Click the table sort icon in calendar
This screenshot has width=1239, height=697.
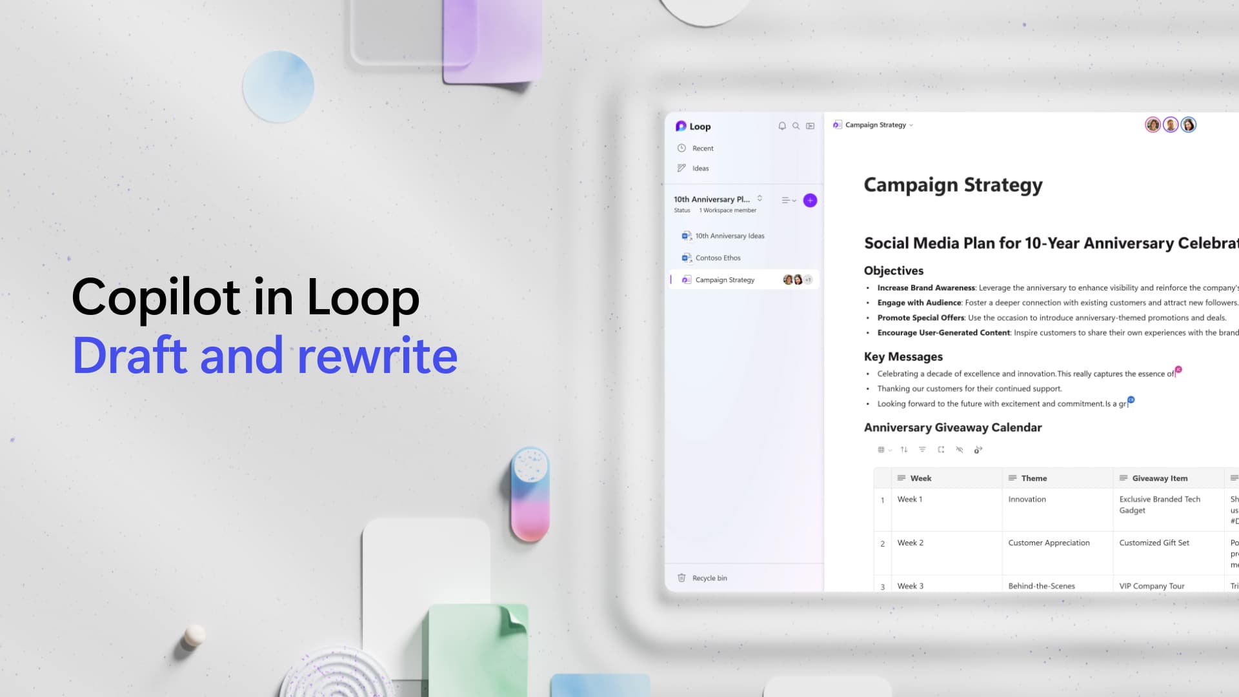[x=903, y=449]
